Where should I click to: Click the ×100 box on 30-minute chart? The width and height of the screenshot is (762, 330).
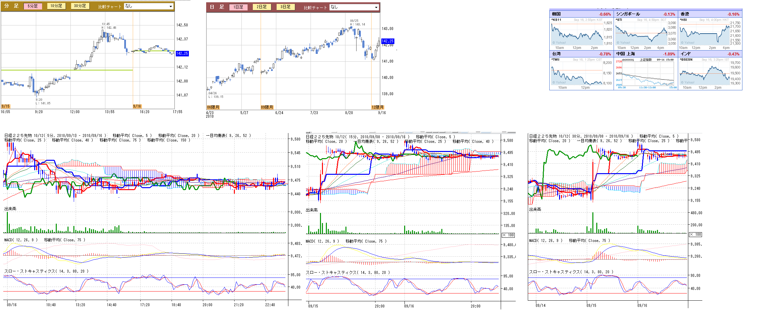pyautogui.click(x=695, y=234)
